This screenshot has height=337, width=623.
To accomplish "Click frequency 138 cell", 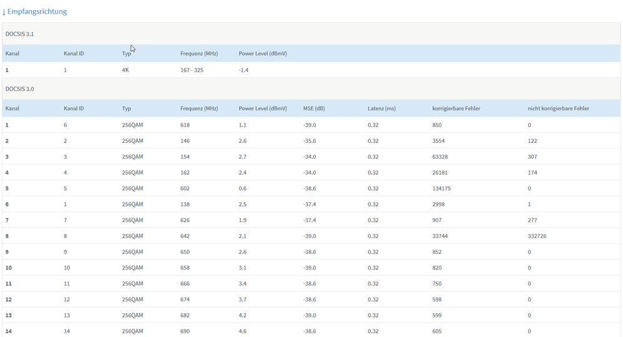I will (185, 204).
